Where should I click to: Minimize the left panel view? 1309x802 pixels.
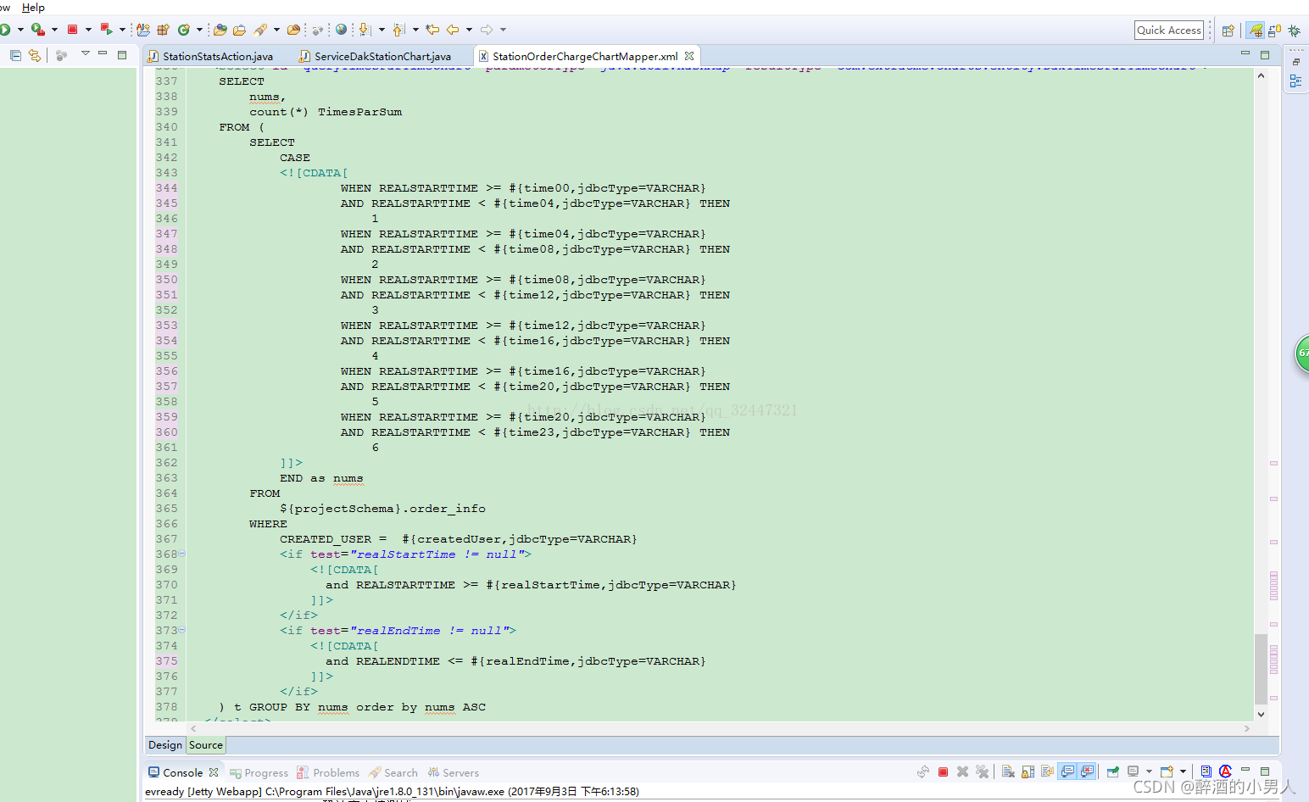pyautogui.click(x=103, y=53)
